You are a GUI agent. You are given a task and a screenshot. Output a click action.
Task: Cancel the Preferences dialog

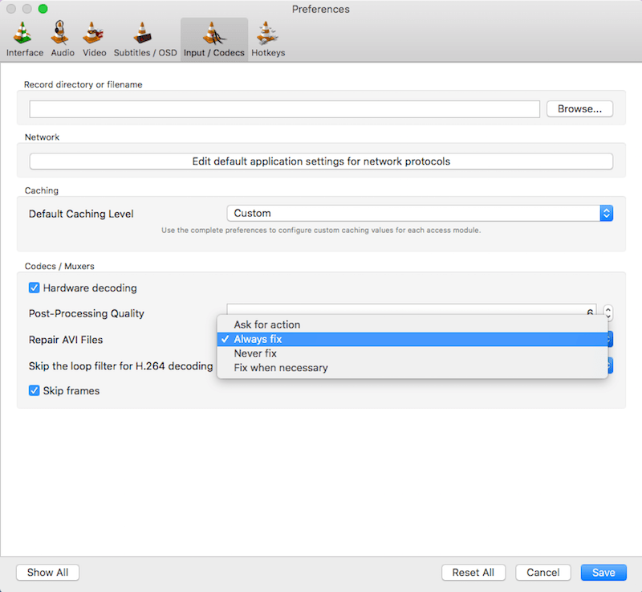coord(543,573)
